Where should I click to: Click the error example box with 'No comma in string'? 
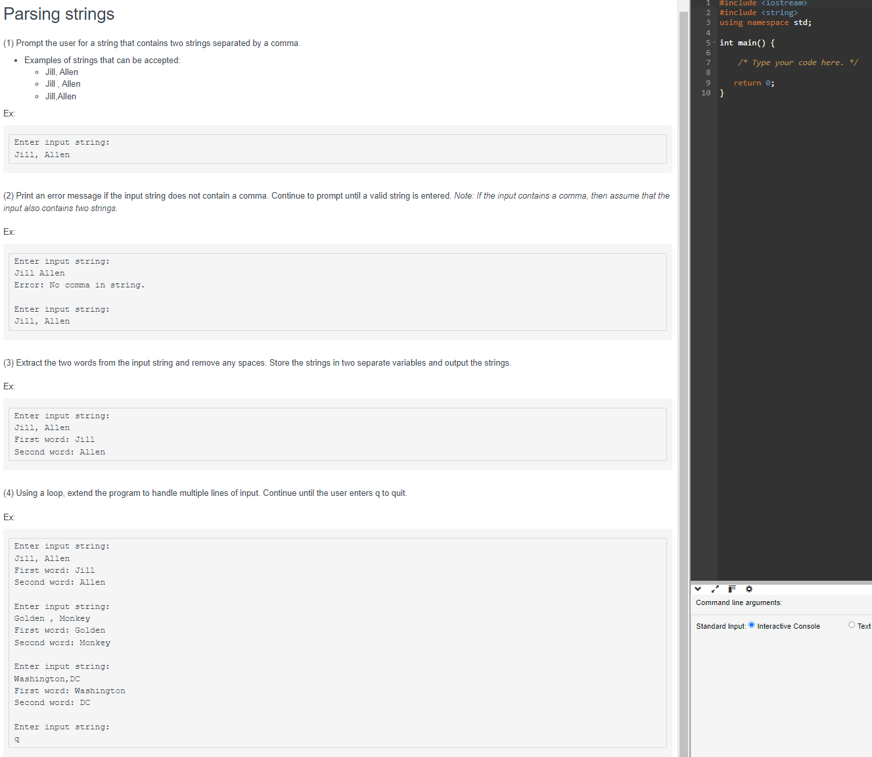tap(336, 291)
